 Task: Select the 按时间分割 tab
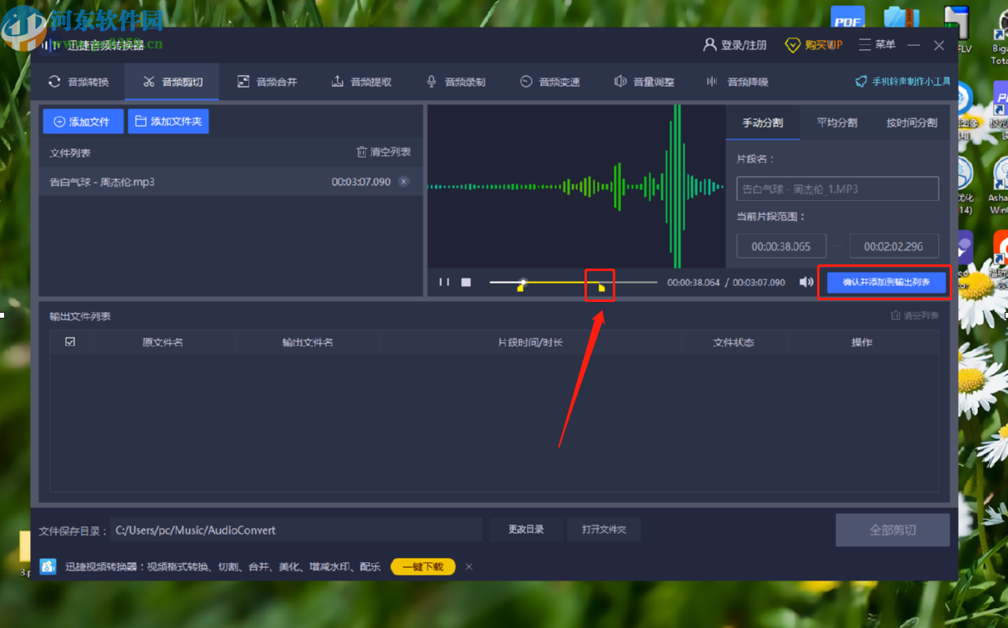coord(911,123)
